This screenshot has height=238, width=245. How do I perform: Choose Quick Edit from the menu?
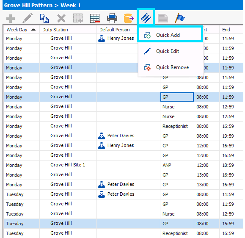pyautogui.click(x=171, y=51)
